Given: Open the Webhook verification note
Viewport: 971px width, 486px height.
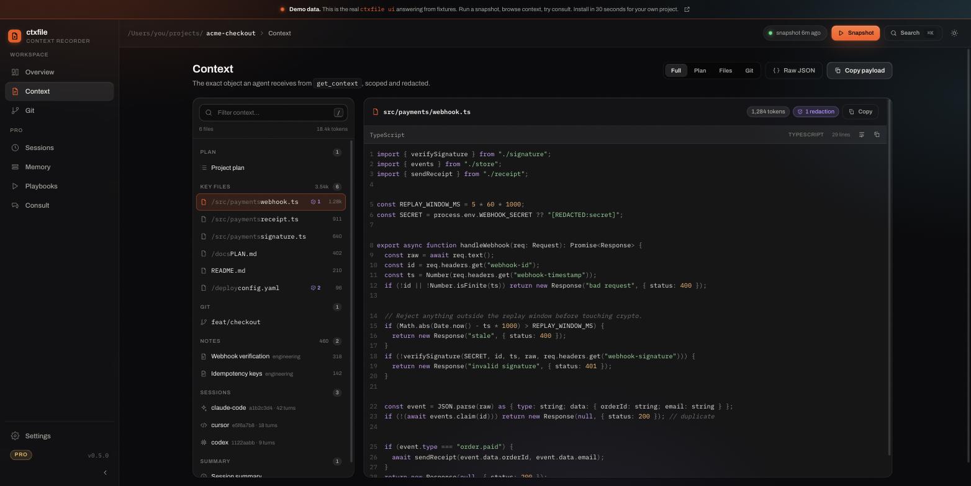Looking at the screenshot, I should coord(271,356).
